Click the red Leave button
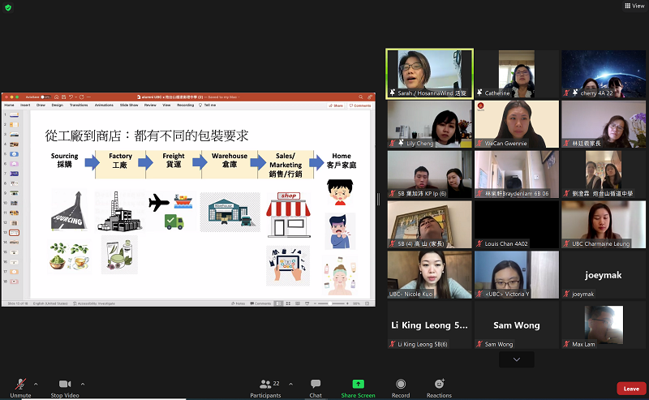The width and height of the screenshot is (649, 400). (631, 389)
